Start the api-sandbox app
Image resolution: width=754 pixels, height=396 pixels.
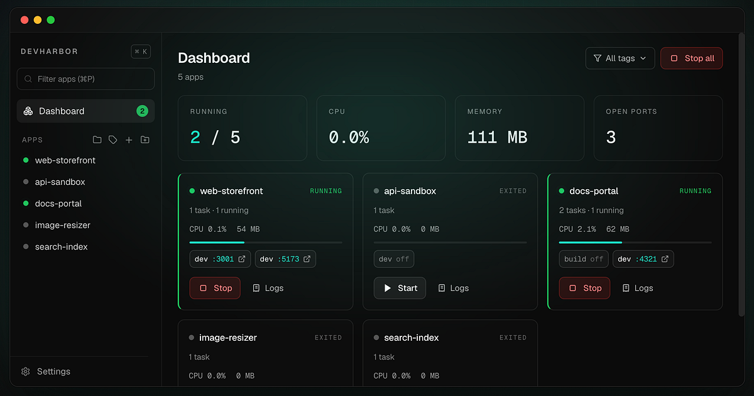point(400,288)
